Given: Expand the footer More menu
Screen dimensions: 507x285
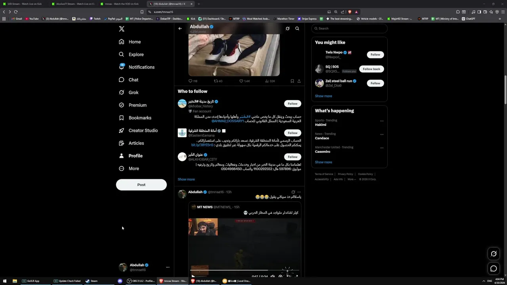Looking at the screenshot, I should (x=351, y=179).
